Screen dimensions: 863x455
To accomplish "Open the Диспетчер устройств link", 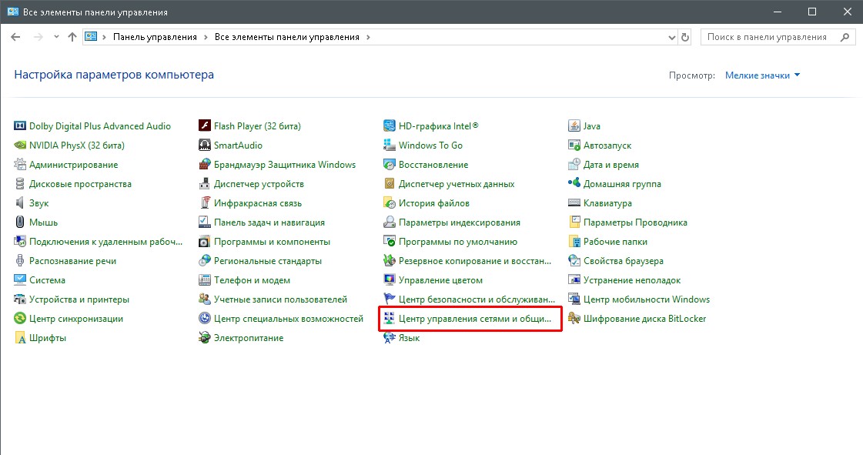I will click(259, 184).
